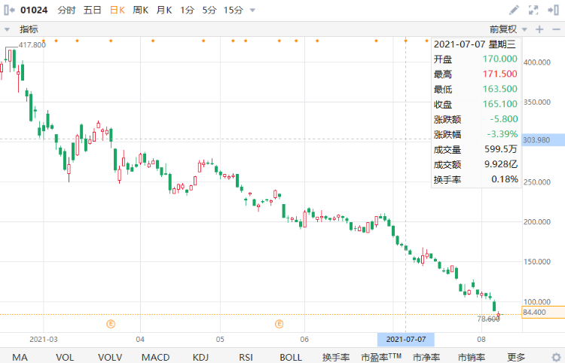This screenshot has width=565, height=363.
Task: Click the 指标 label
Action: point(29,29)
